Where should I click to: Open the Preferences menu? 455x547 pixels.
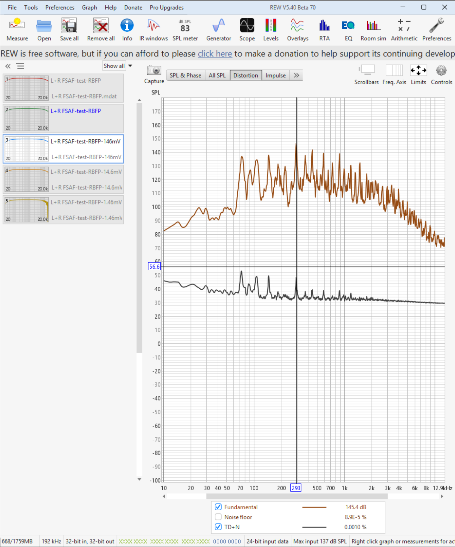tap(60, 7)
